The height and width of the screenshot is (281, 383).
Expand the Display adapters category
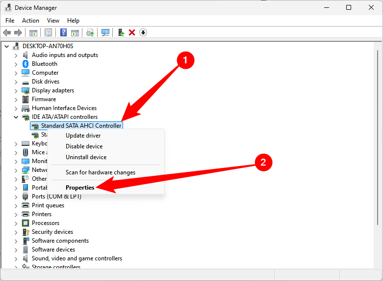click(x=16, y=91)
